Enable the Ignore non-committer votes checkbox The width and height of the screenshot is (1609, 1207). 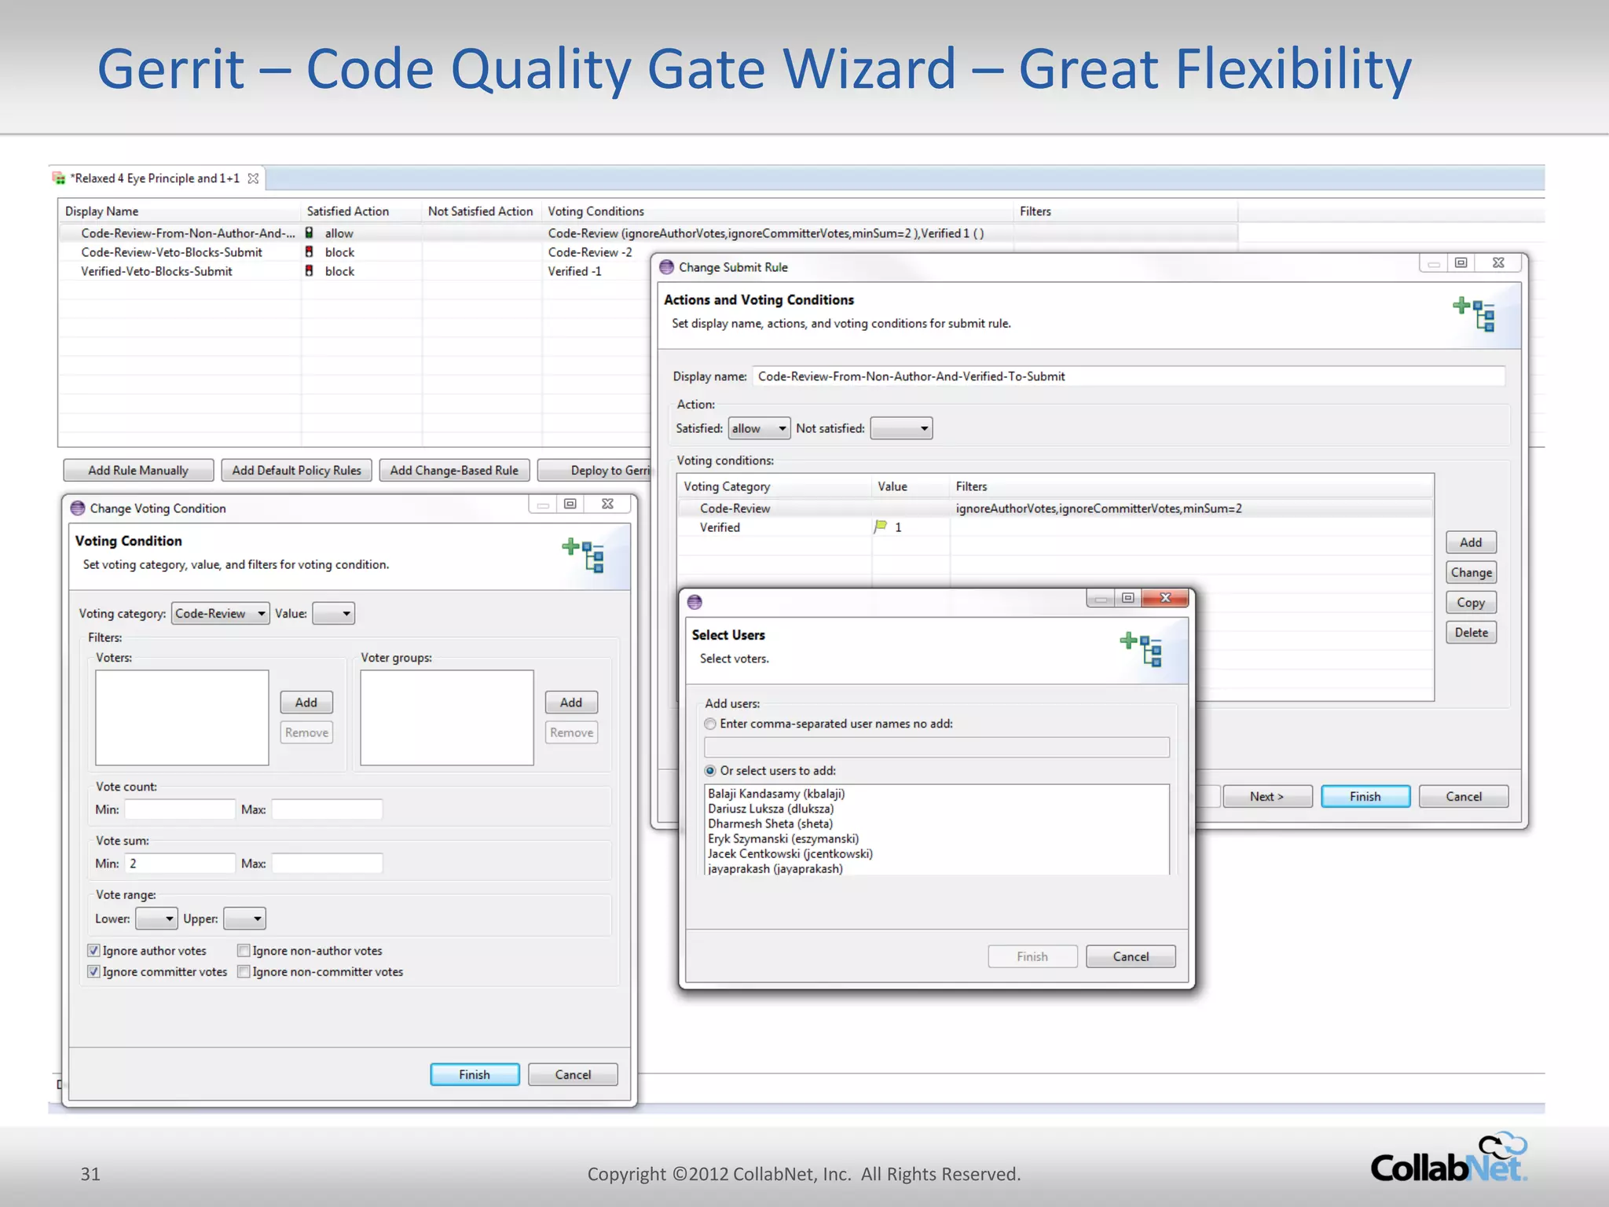(x=244, y=971)
